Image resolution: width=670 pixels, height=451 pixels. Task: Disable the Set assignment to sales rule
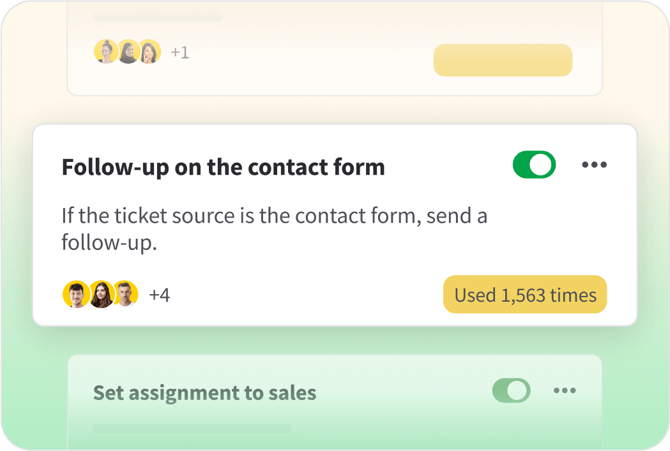coord(510,390)
